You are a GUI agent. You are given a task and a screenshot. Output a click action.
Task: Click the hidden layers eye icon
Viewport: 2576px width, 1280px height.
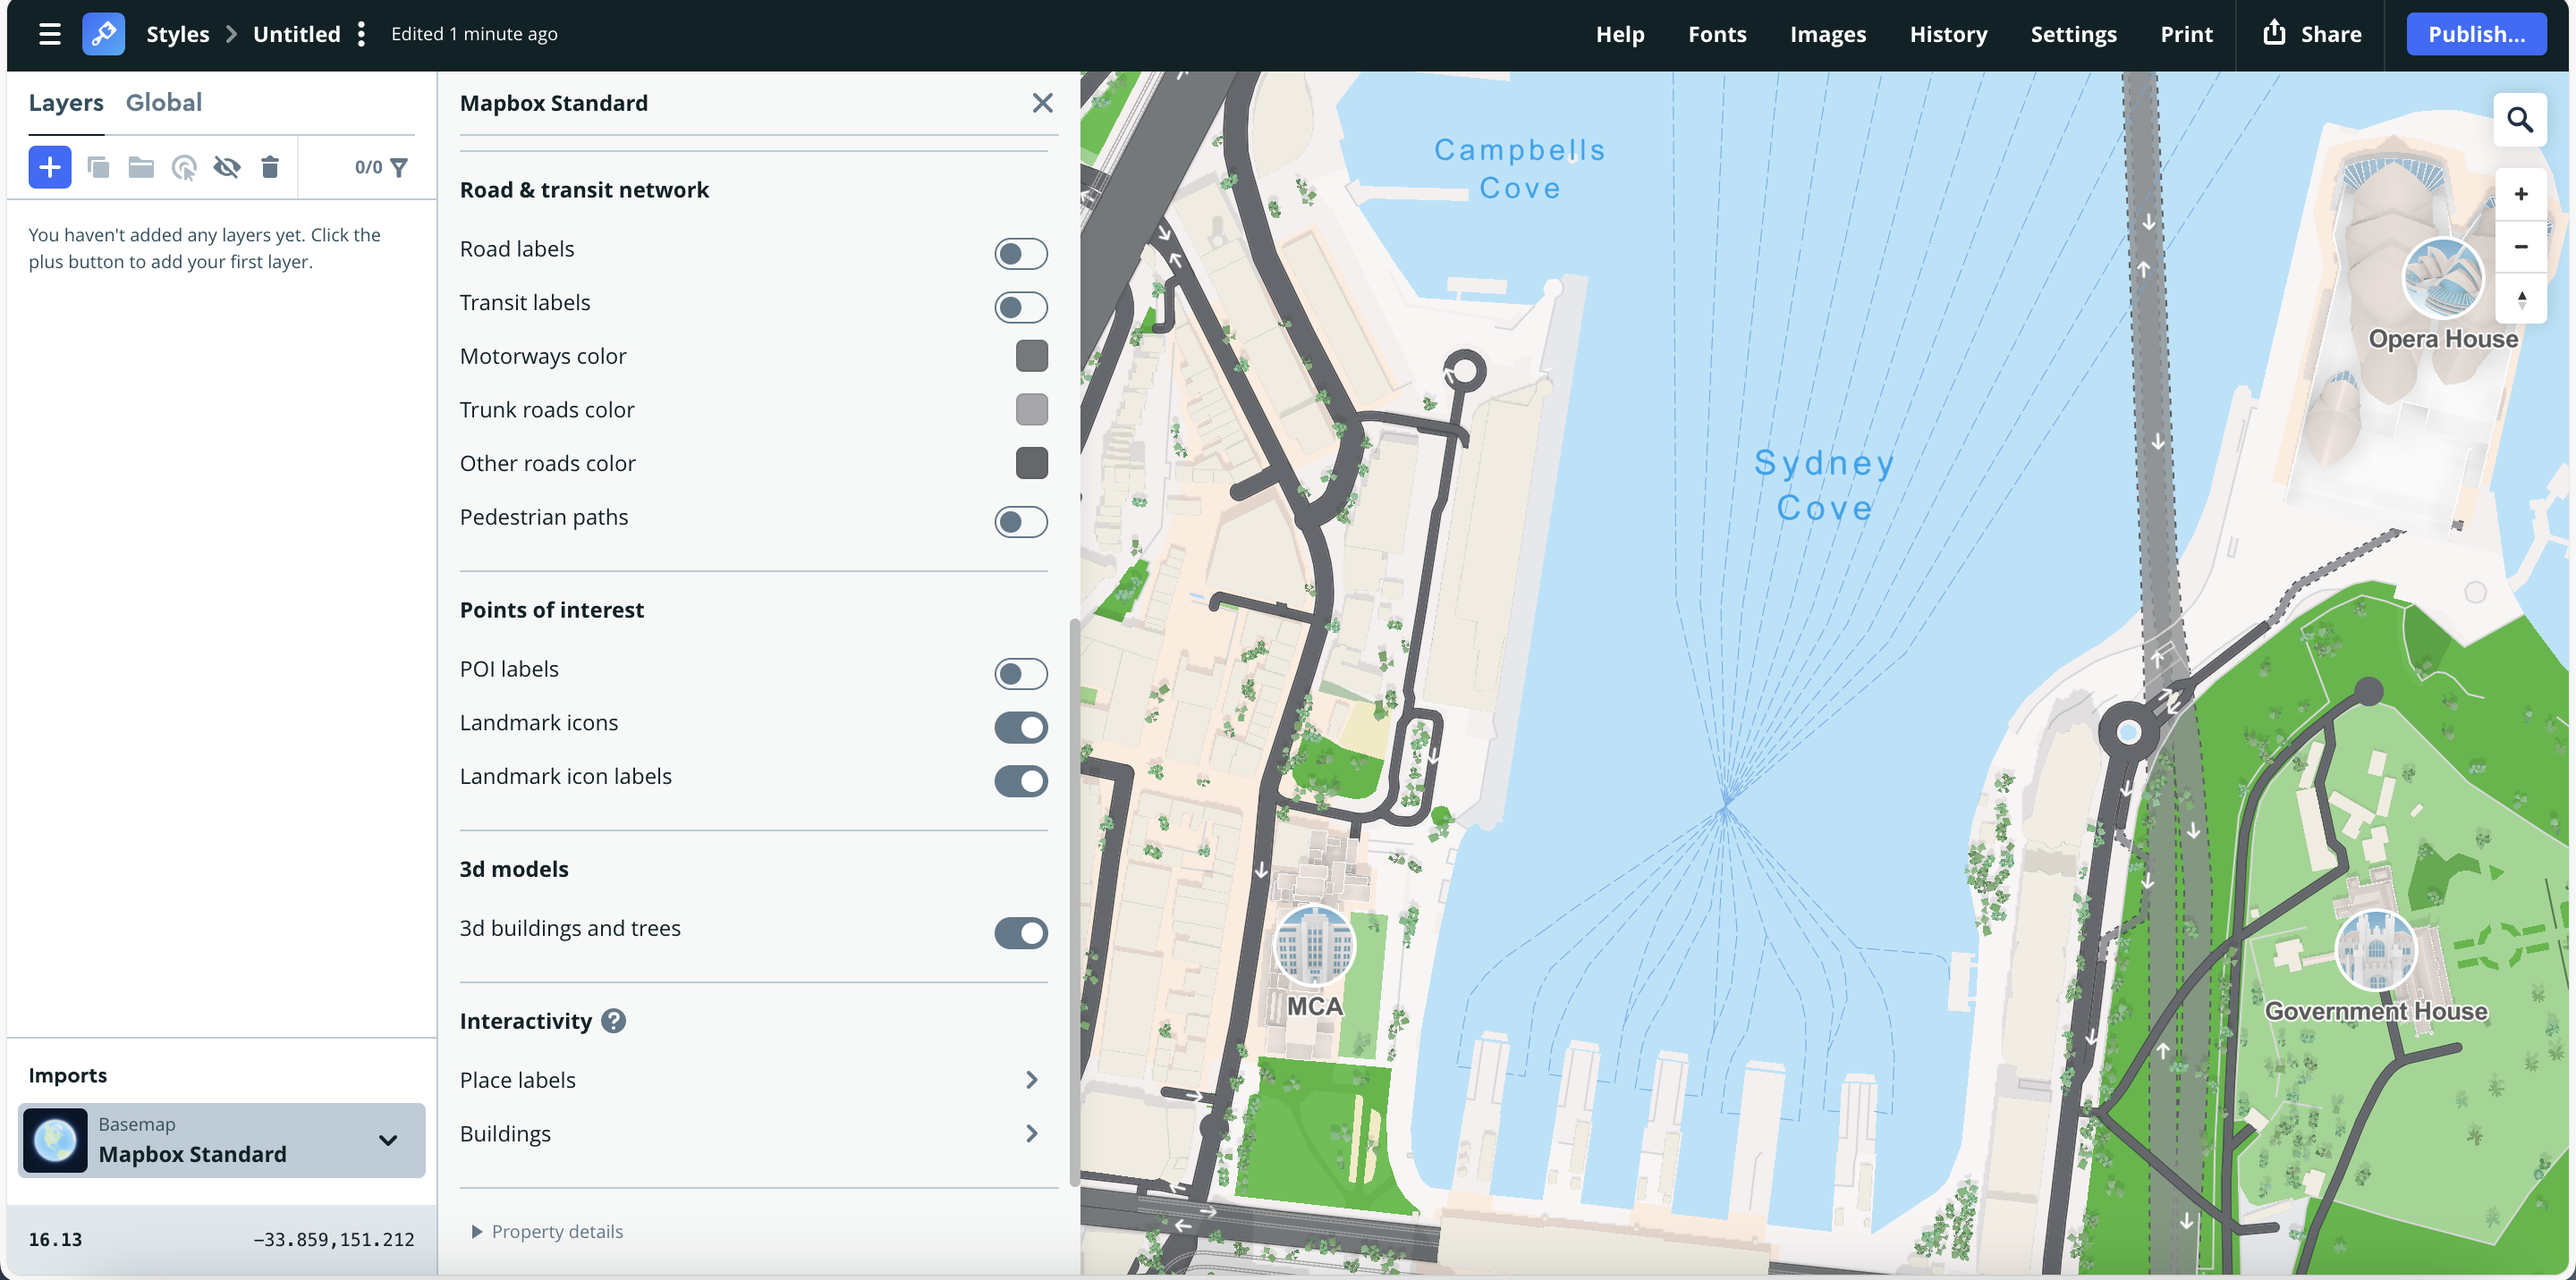tap(227, 168)
